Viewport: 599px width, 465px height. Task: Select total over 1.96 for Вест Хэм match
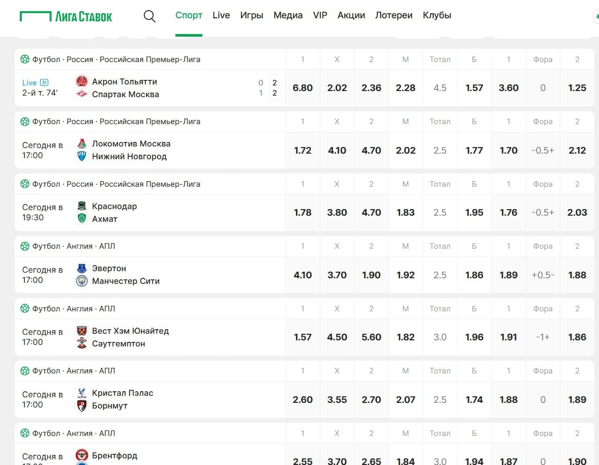(x=474, y=337)
